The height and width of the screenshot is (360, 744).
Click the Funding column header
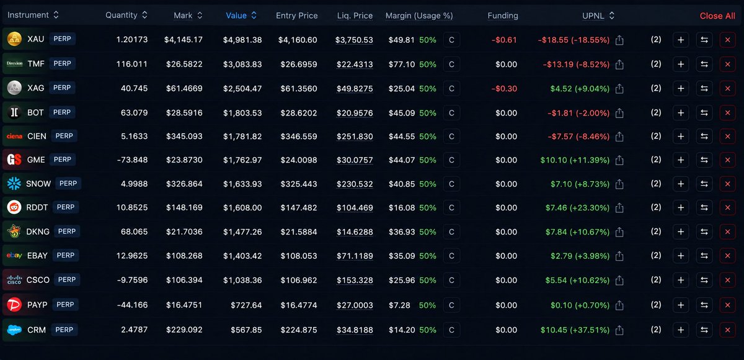(503, 16)
